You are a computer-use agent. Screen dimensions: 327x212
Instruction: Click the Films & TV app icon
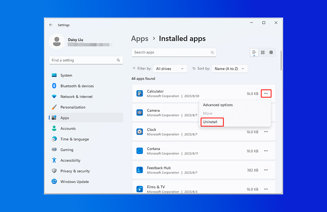coord(140,189)
